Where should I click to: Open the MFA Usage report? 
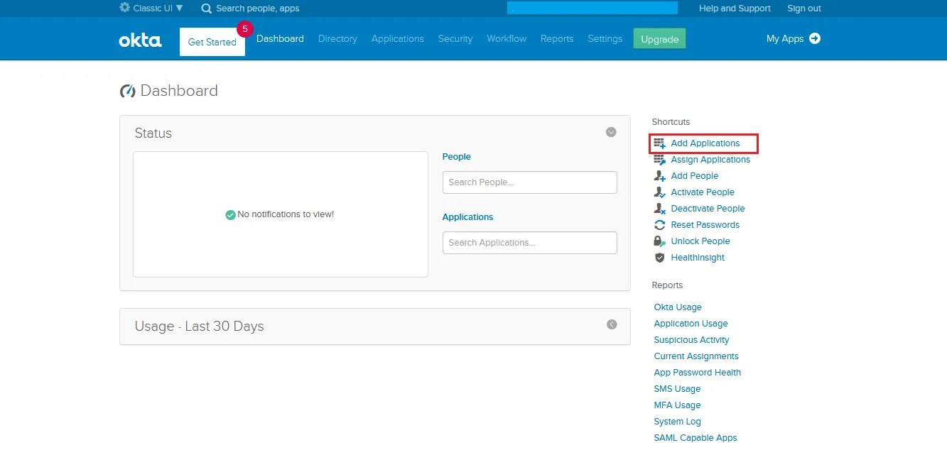click(x=677, y=405)
